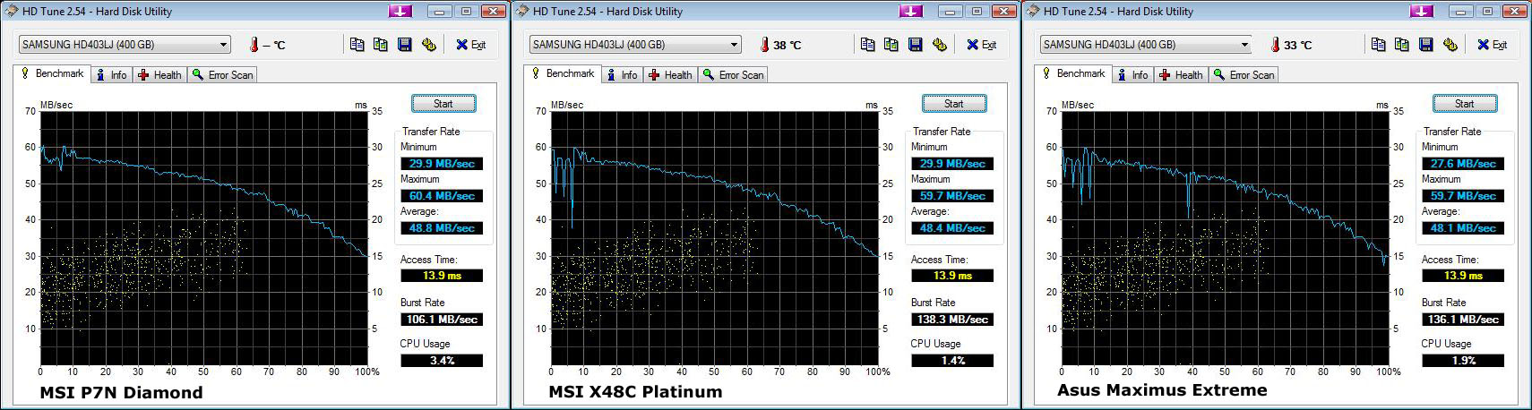Click benchmark graph in MSI X48C Platinum window
1532x410 pixels.
(x=714, y=237)
